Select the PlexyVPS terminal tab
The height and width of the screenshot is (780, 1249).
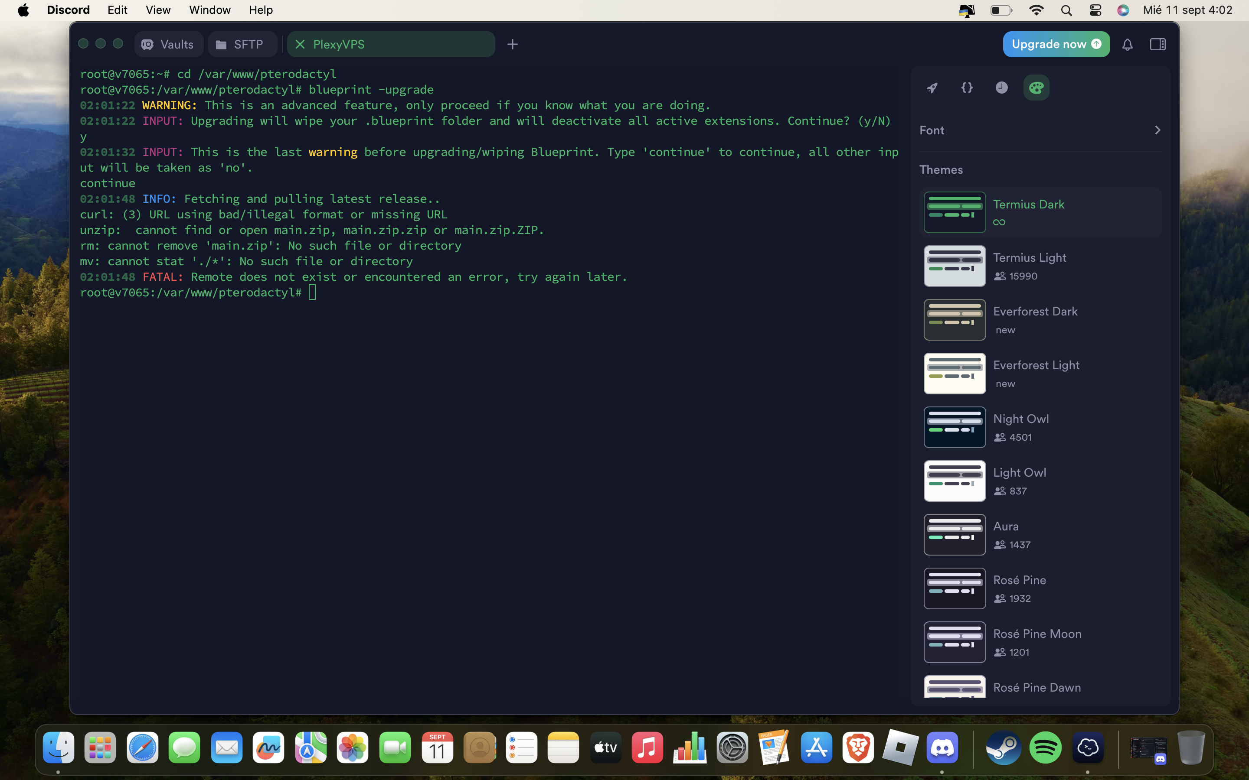pyautogui.click(x=391, y=44)
